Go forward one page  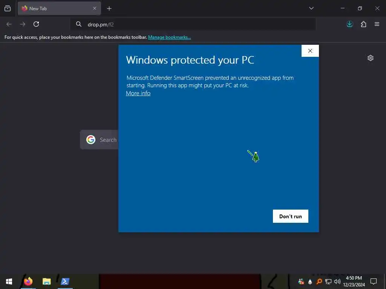(23, 24)
